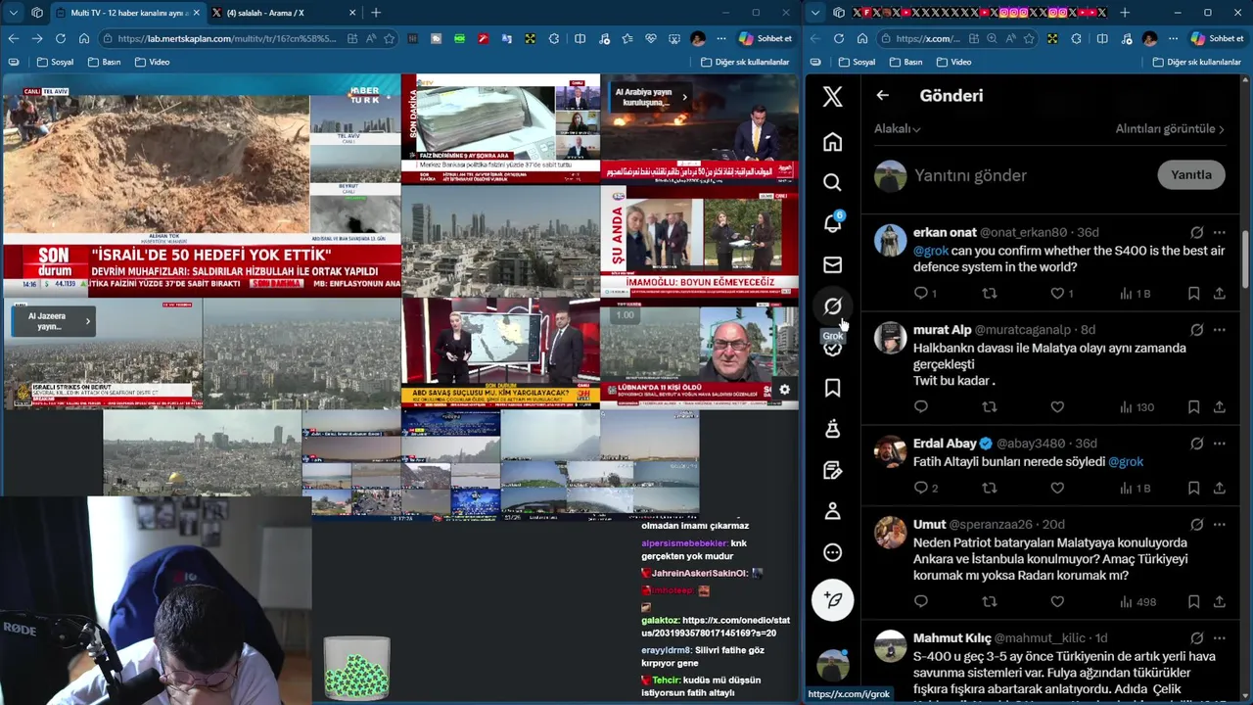Expand the Al Arabiya yayın chevron
This screenshot has width=1253, height=705.
(x=684, y=97)
